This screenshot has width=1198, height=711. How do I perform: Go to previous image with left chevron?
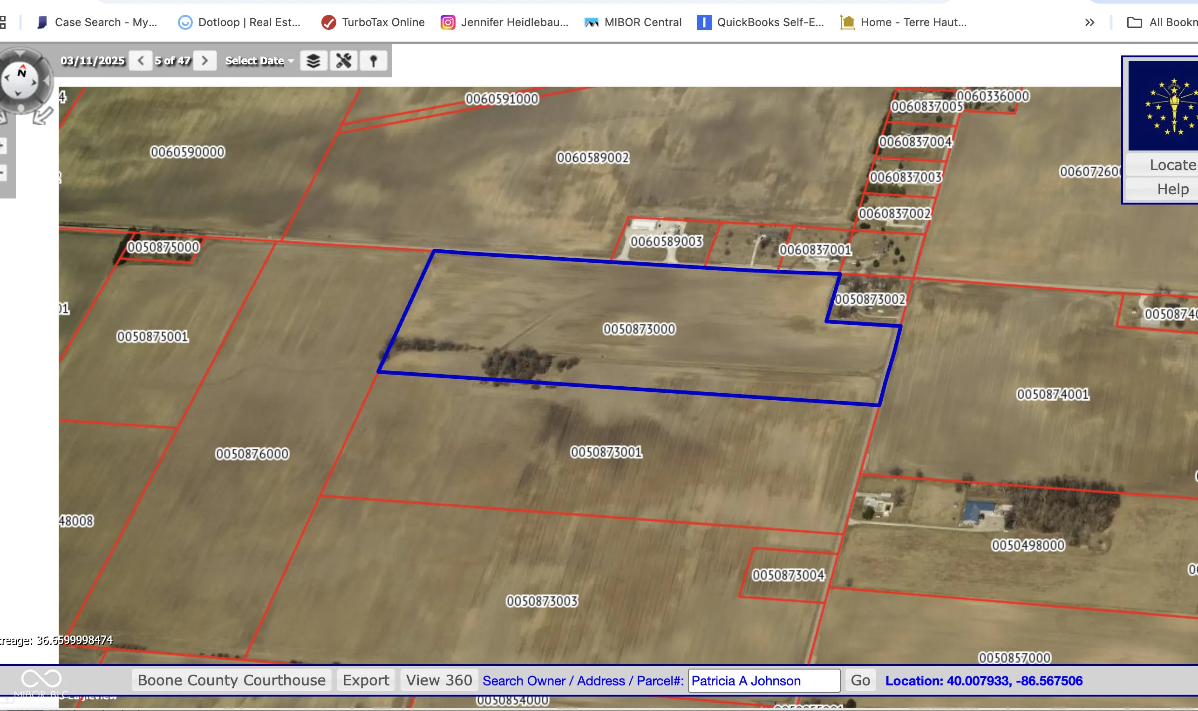pos(141,61)
